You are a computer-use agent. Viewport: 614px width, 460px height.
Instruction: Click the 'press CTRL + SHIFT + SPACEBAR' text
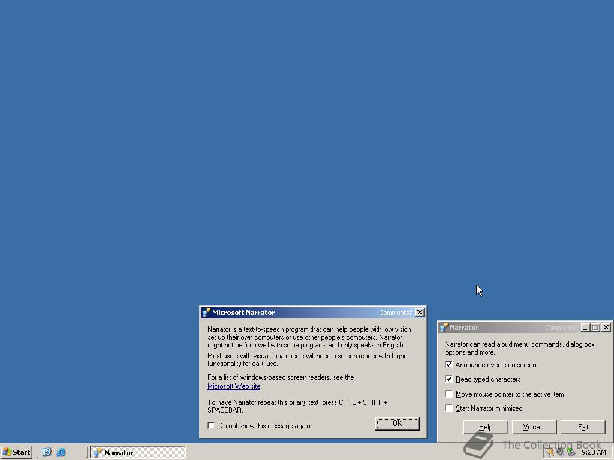(x=297, y=406)
